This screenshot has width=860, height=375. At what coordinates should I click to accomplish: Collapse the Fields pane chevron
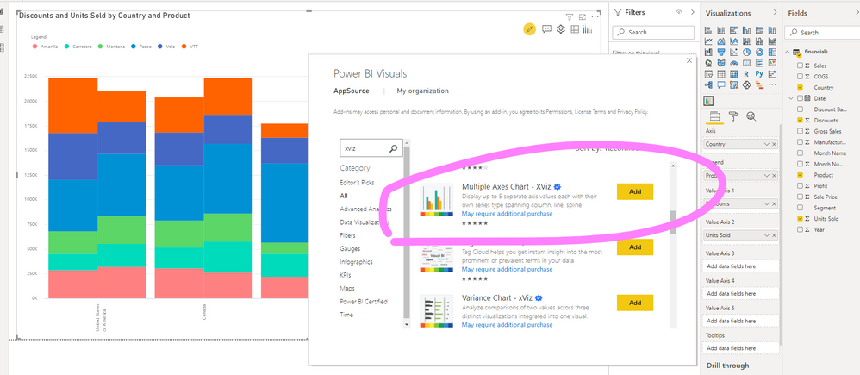point(857,12)
